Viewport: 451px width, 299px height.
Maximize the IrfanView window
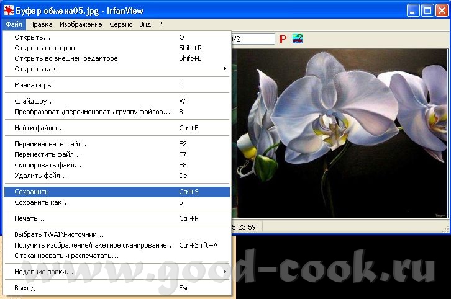click(x=427, y=10)
